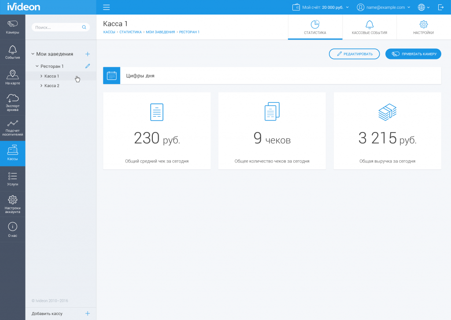451x320 pixels.
Task: Open the language dropdown arrow
Action: (x=428, y=7)
